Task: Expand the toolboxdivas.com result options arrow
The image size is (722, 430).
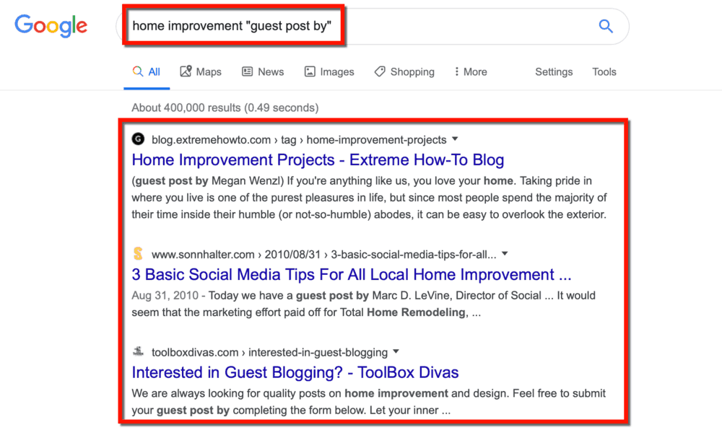Action: click(395, 352)
